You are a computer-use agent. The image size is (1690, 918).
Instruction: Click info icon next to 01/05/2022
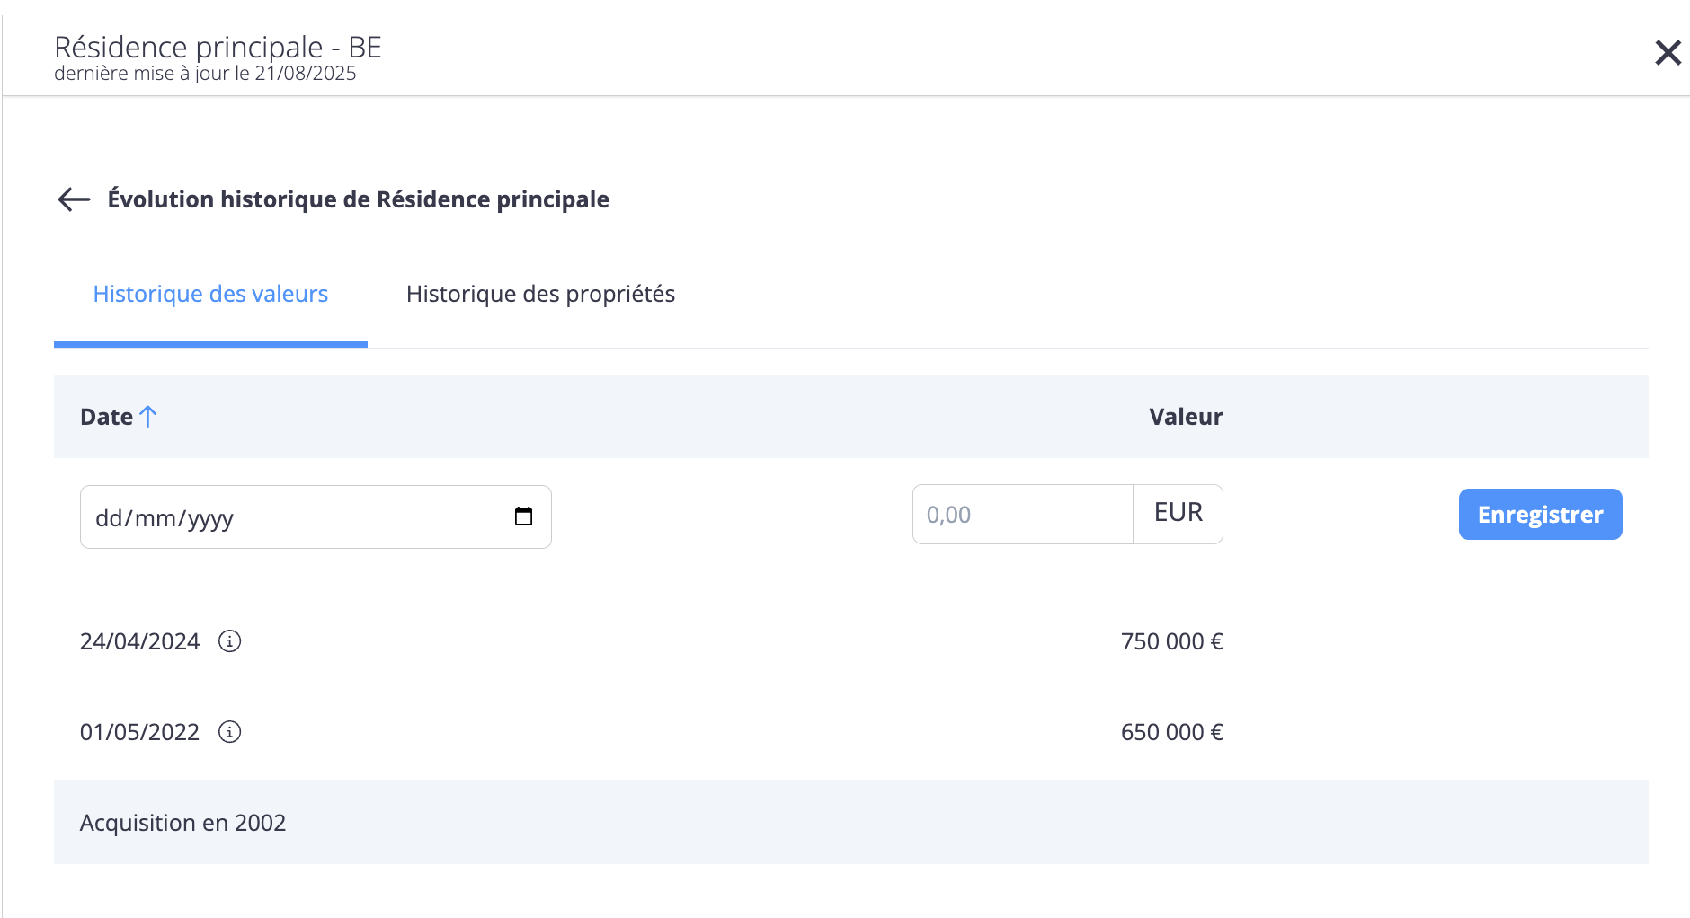pos(230,732)
